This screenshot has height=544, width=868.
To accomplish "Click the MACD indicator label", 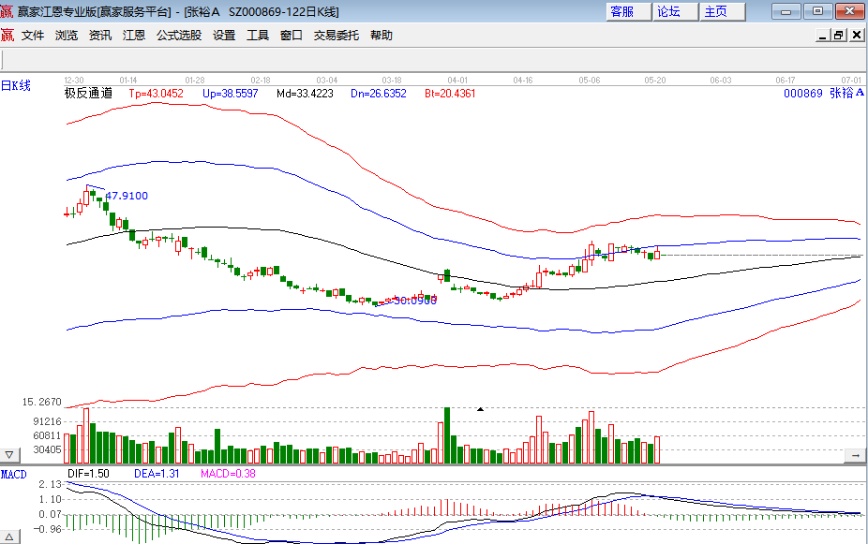I will pos(13,474).
